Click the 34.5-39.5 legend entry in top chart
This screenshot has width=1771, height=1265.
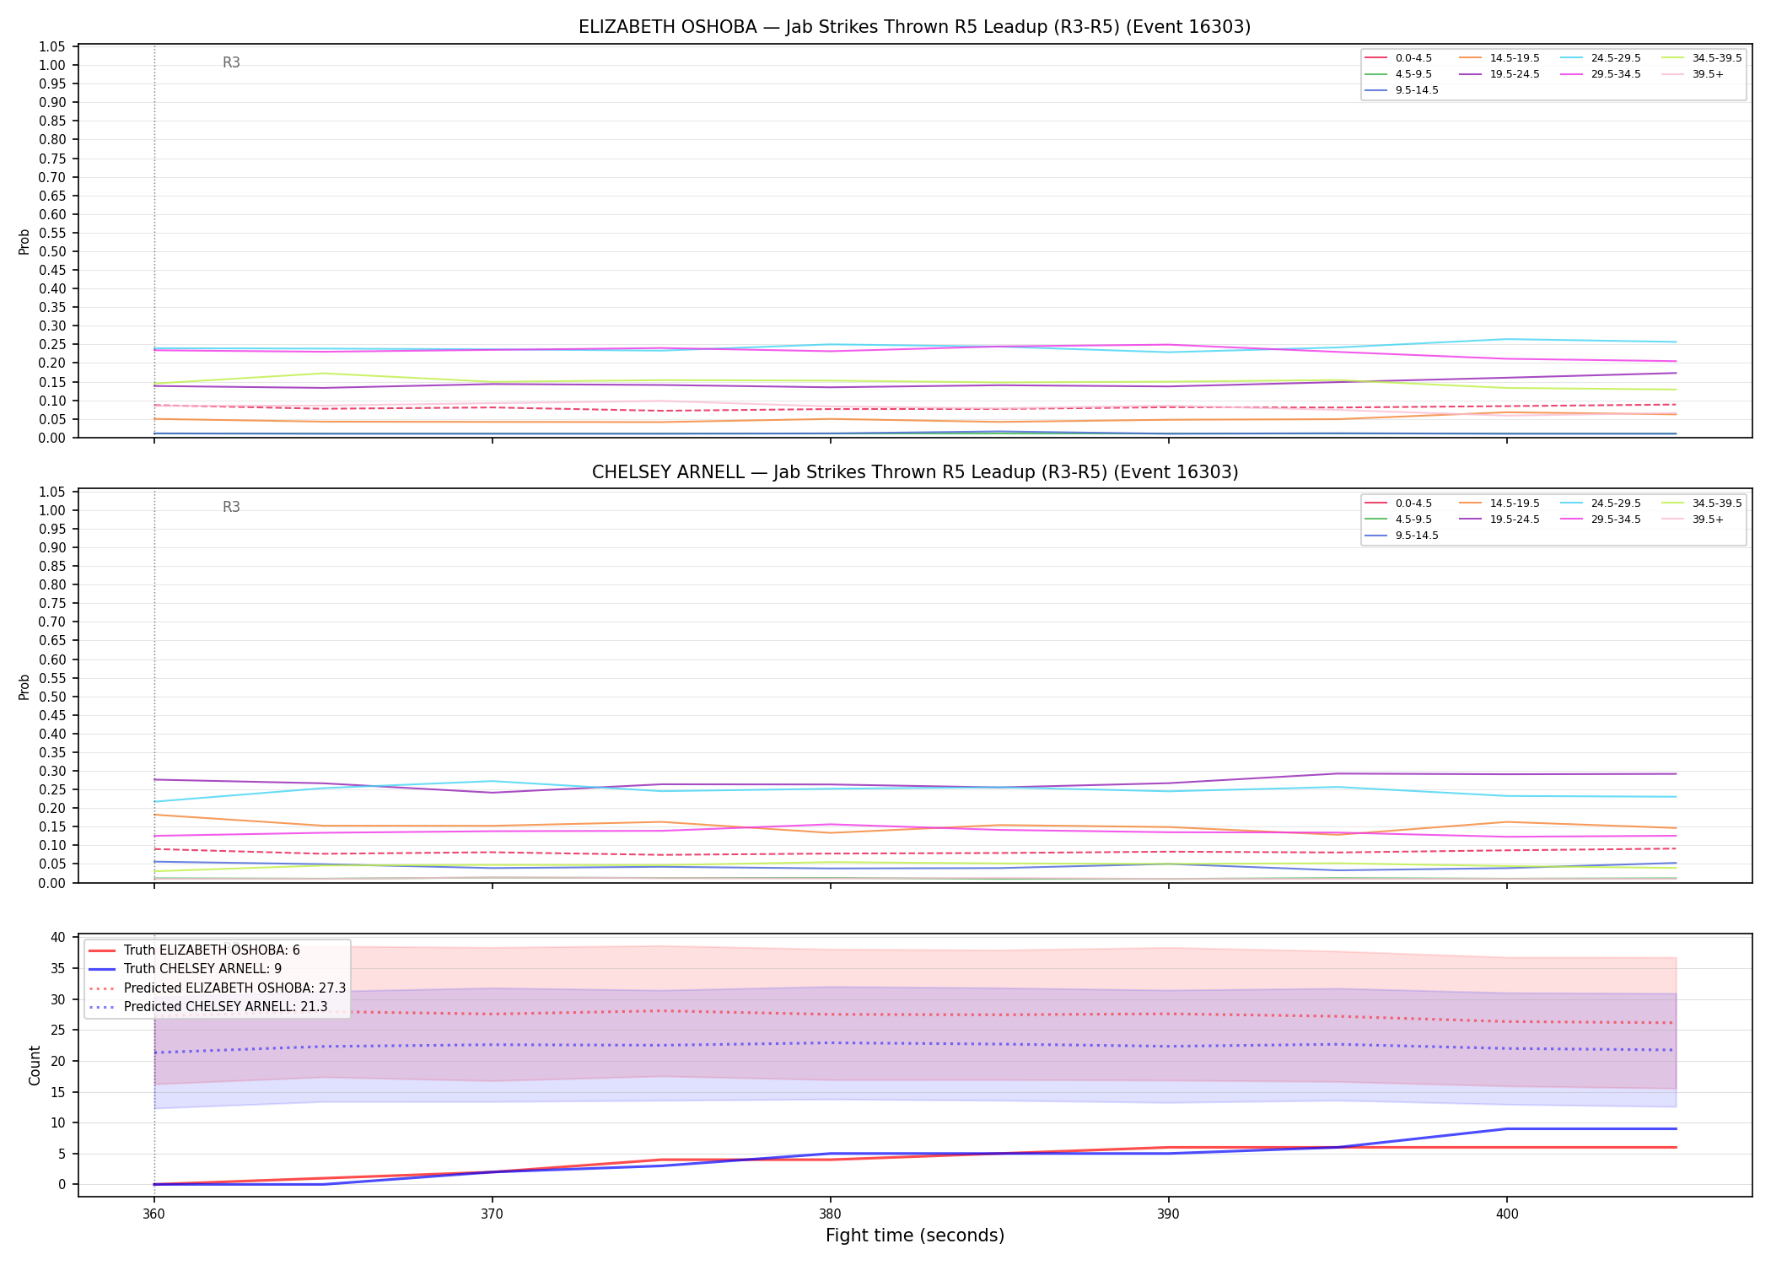click(1702, 58)
